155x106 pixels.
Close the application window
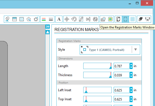pos(147,3)
